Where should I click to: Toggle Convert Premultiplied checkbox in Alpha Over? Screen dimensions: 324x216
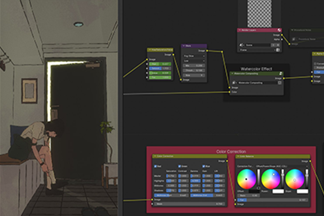[x=315, y=63]
